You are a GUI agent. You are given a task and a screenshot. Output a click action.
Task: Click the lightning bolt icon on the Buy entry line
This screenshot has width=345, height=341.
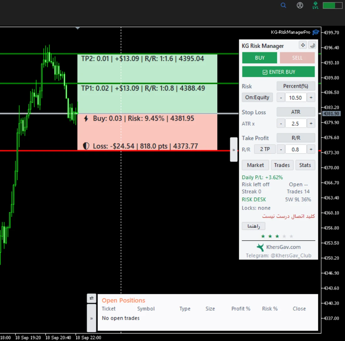[86, 119]
